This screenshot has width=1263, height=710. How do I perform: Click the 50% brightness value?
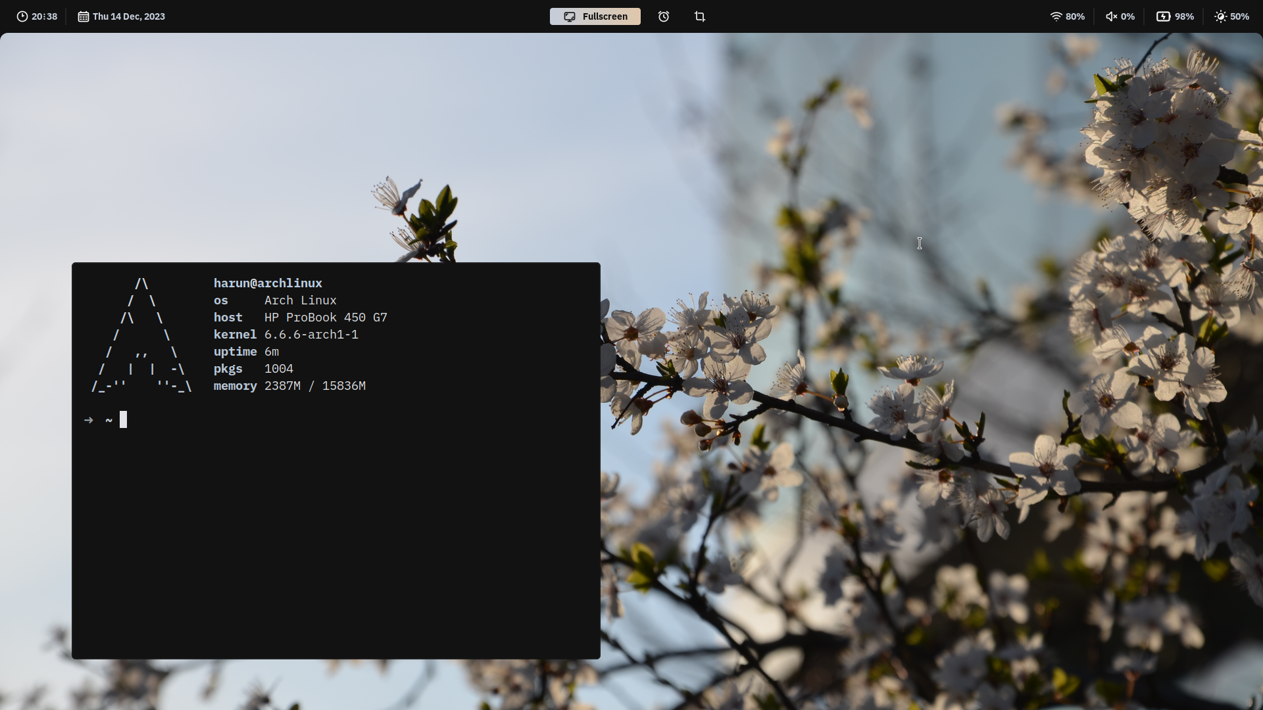(1239, 16)
